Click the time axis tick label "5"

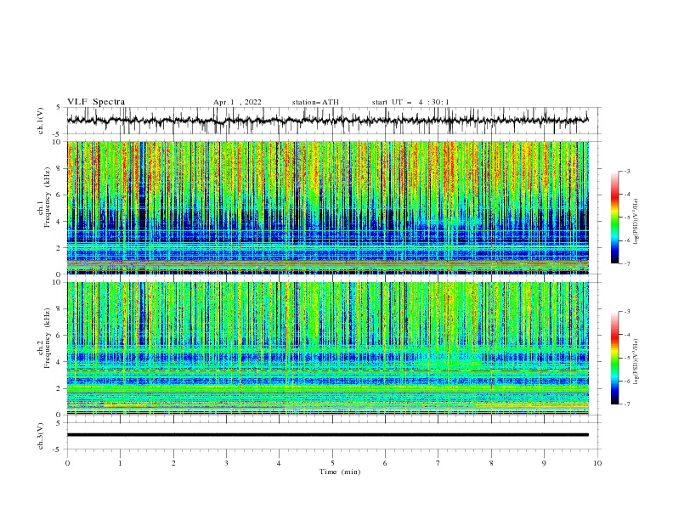[x=332, y=463]
